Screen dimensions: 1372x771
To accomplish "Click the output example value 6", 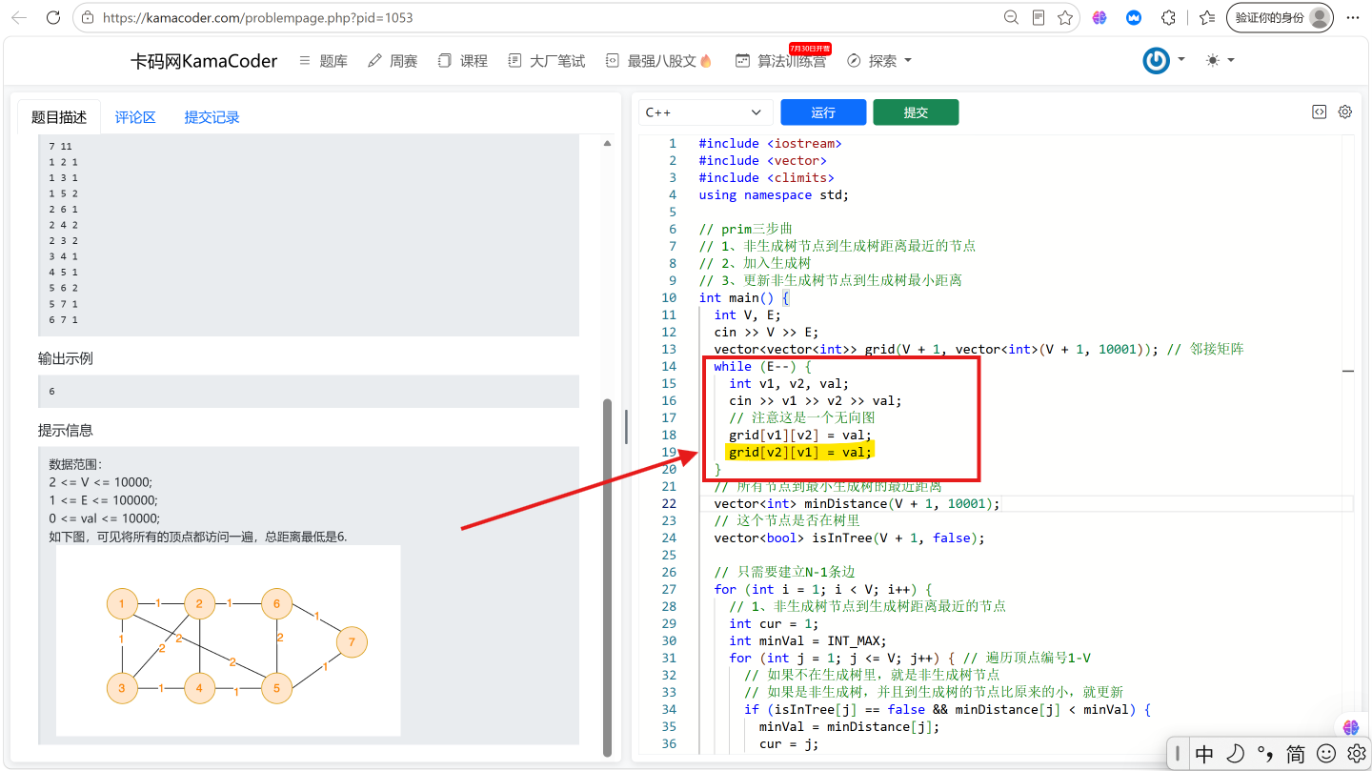I will [x=52, y=392].
